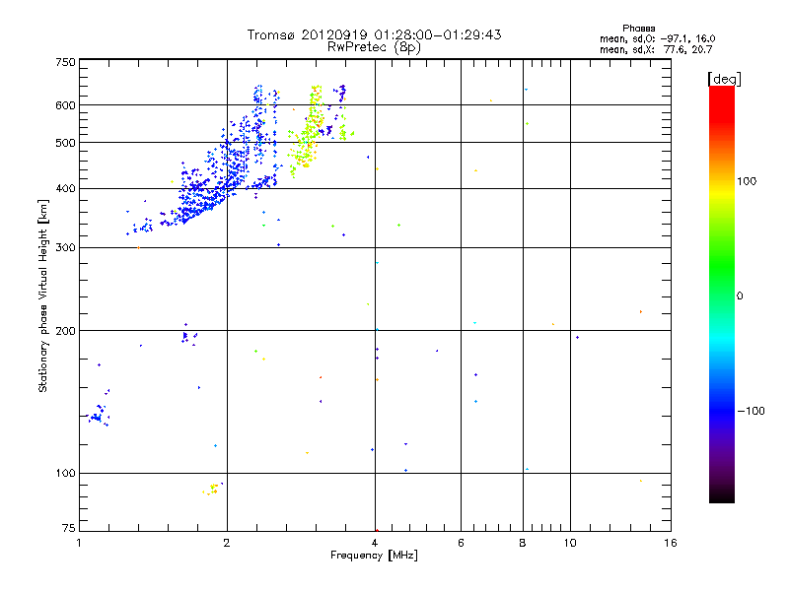Select the 'RwPretec (8p)' subtitle text
789x591 pixels.
click(374, 47)
